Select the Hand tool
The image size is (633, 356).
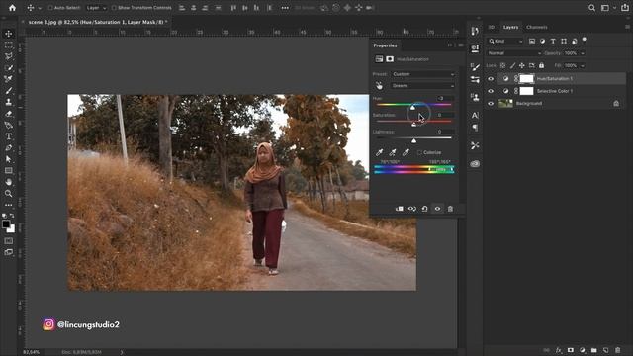click(x=9, y=182)
